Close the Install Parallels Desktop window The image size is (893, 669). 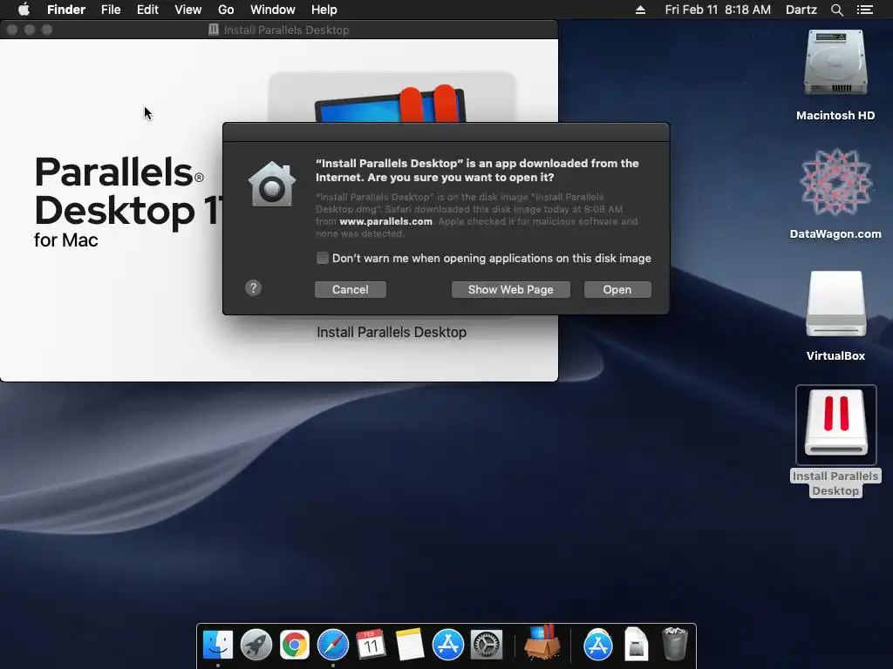coord(12,30)
